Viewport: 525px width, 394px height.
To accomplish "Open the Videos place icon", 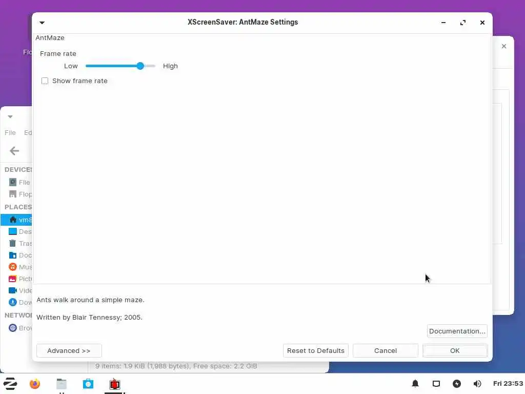I will (x=13, y=290).
